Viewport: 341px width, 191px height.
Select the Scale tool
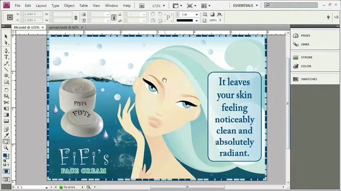(x=6, y=96)
